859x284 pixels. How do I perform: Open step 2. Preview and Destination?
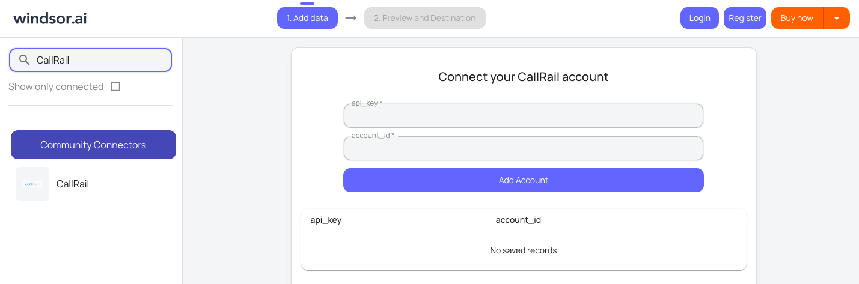(x=424, y=18)
